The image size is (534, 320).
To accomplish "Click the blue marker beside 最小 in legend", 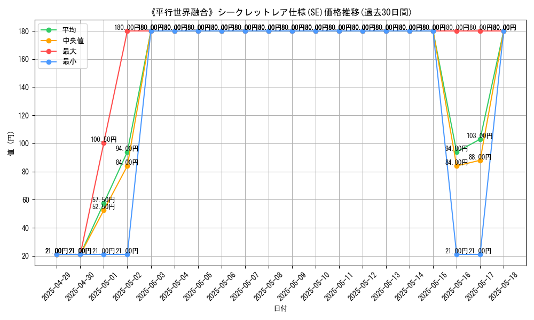I will pyautogui.click(x=49, y=62).
